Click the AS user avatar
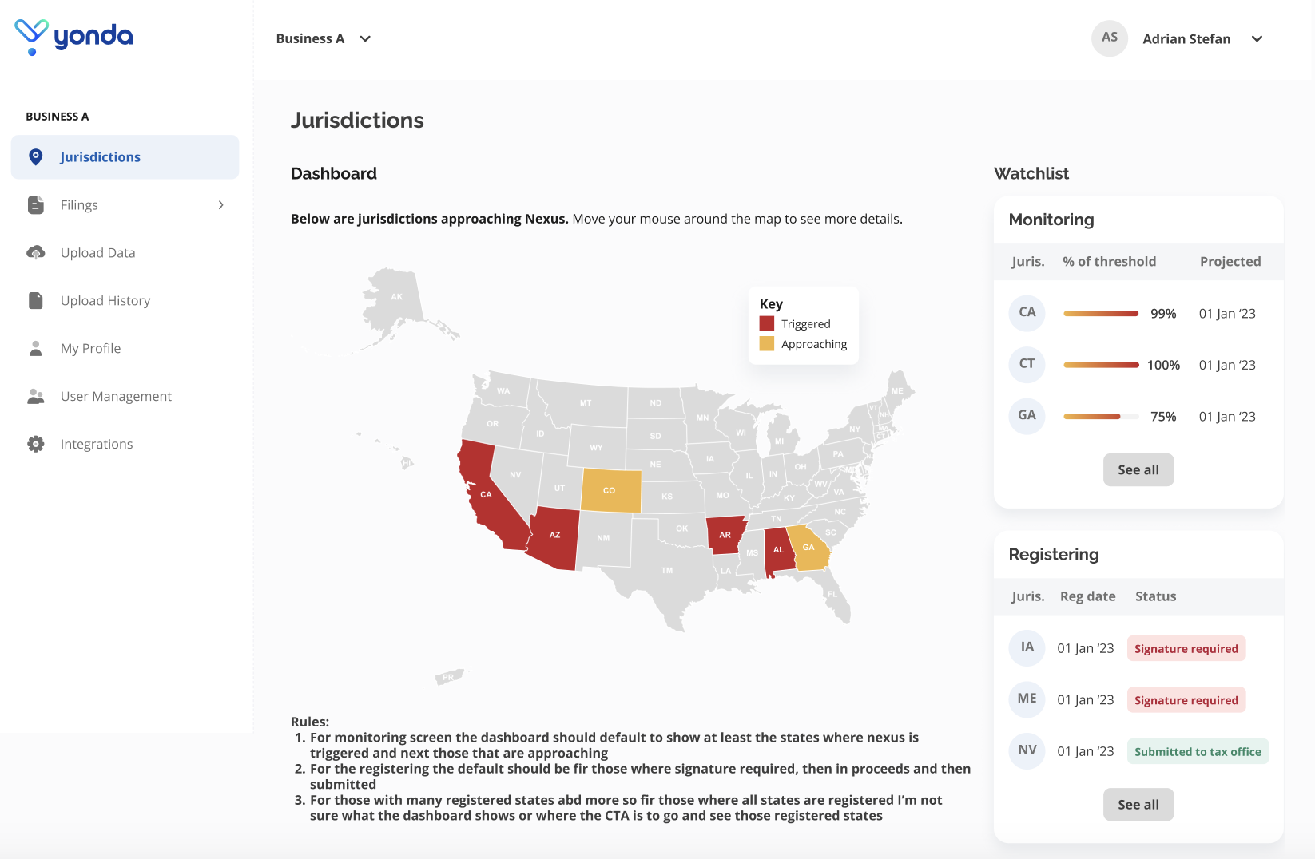This screenshot has width=1315, height=859. point(1110,38)
